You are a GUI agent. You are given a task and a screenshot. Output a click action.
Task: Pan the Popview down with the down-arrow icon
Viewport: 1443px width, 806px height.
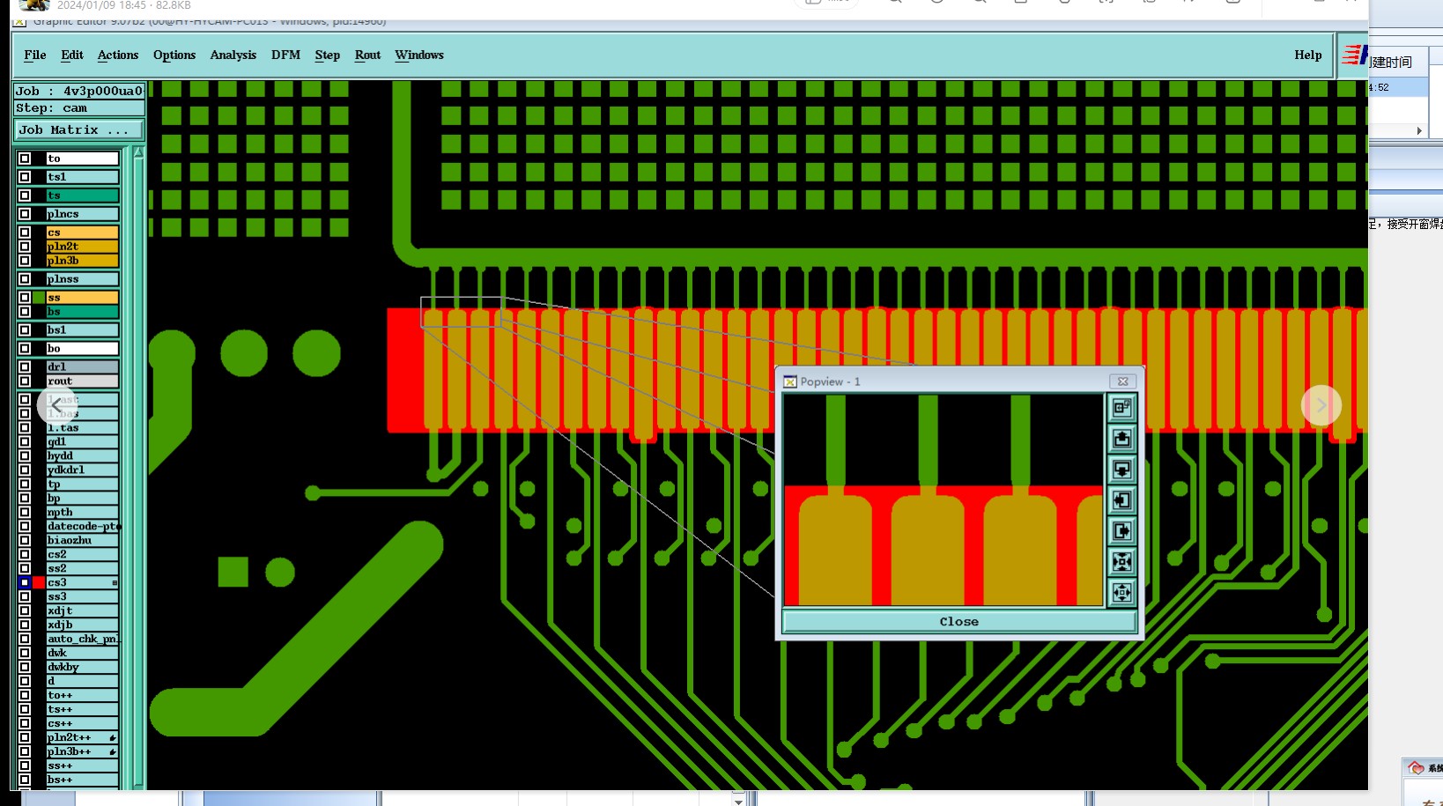1121,470
